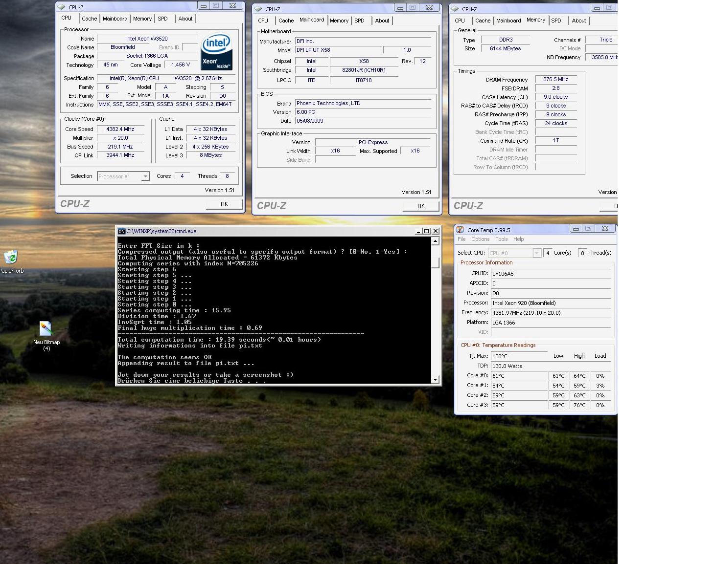Click the Frequency 4381.97MHz field in Core Temp
The height and width of the screenshot is (564, 715).
pos(551,313)
